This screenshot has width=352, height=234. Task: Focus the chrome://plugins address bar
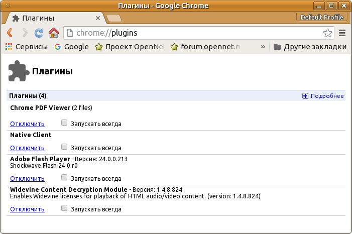point(199,33)
